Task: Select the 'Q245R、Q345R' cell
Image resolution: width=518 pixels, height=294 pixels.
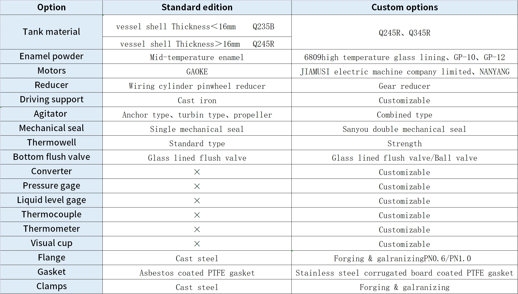Action: click(404, 33)
